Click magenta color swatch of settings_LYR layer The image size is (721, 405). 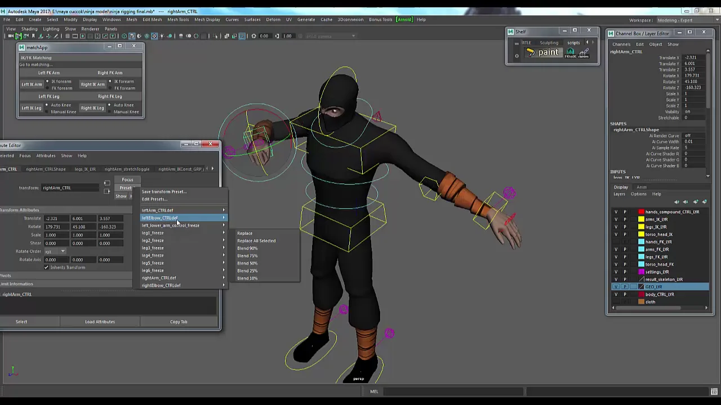pyautogui.click(x=641, y=272)
